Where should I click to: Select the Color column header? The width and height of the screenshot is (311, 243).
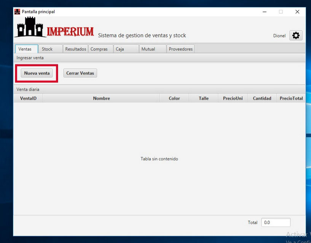(x=174, y=98)
